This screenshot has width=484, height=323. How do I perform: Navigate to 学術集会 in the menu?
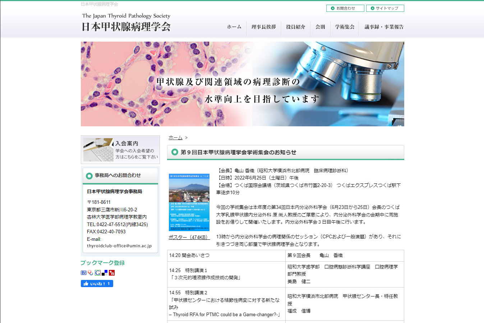point(345,27)
